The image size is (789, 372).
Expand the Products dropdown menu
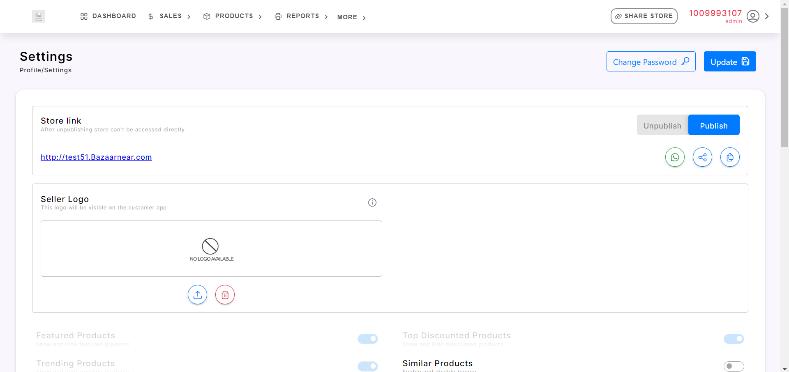click(233, 16)
